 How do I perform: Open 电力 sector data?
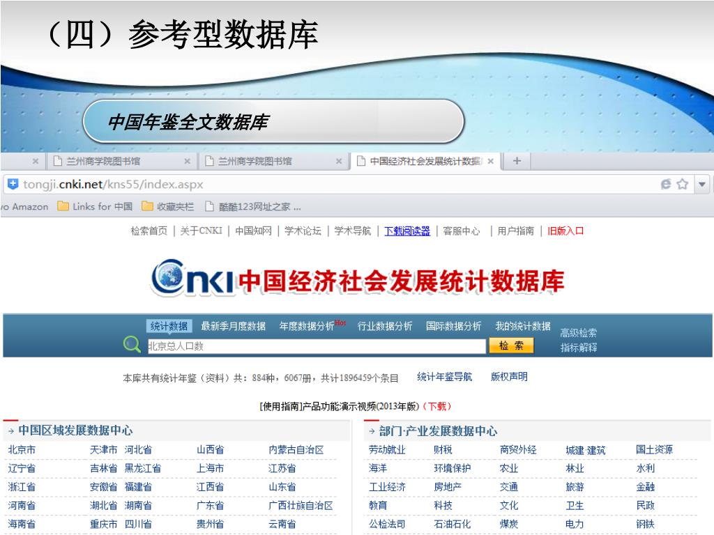click(575, 524)
